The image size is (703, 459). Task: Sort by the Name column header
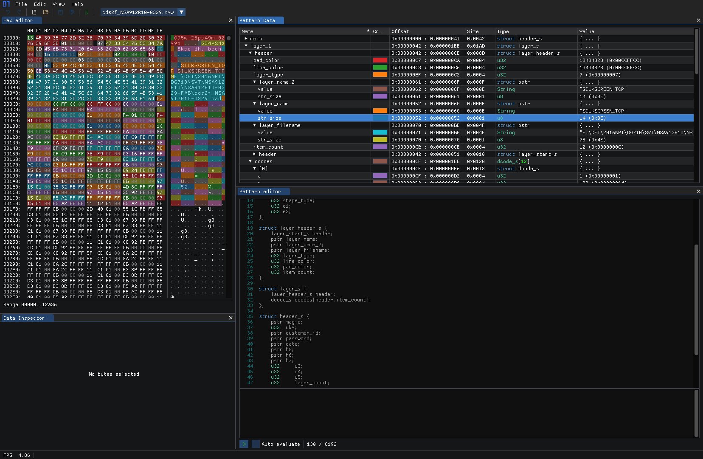(x=247, y=31)
